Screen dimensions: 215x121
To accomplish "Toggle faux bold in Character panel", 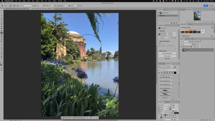I will pyautogui.click(x=161, y=115).
